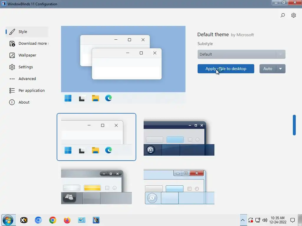Click the Auto button
The image size is (302, 226).
pyautogui.click(x=268, y=69)
